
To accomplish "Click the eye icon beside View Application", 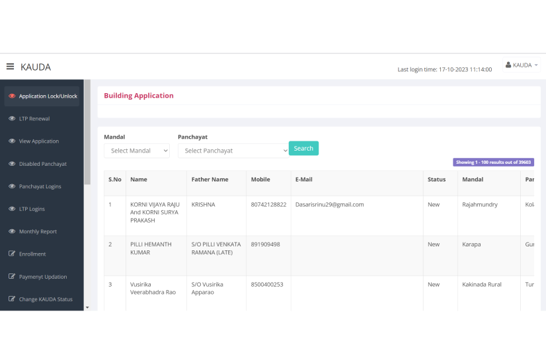I will pos(12,141).
